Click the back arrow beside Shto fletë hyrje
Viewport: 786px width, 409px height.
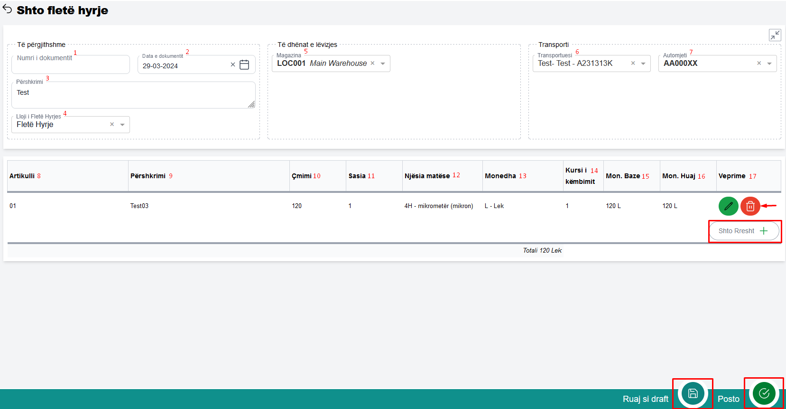[7, 9]
